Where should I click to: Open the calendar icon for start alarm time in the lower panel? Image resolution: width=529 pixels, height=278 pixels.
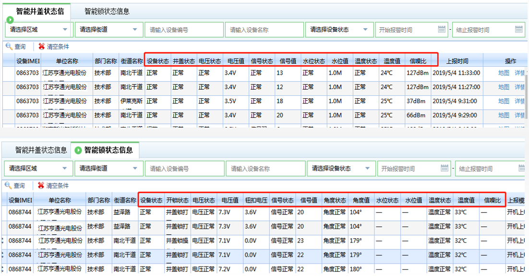(x=445, y=168)
